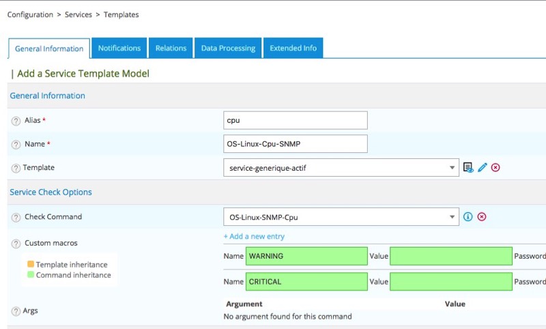This screenshot has width=546, height=329.
Task: Click help icon next to Args
Action: (16, 311)
